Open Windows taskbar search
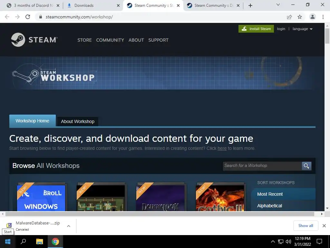Image resolution: width=330 pixels, height=248 pixels. pyautogui.click(x=23, y=242)
